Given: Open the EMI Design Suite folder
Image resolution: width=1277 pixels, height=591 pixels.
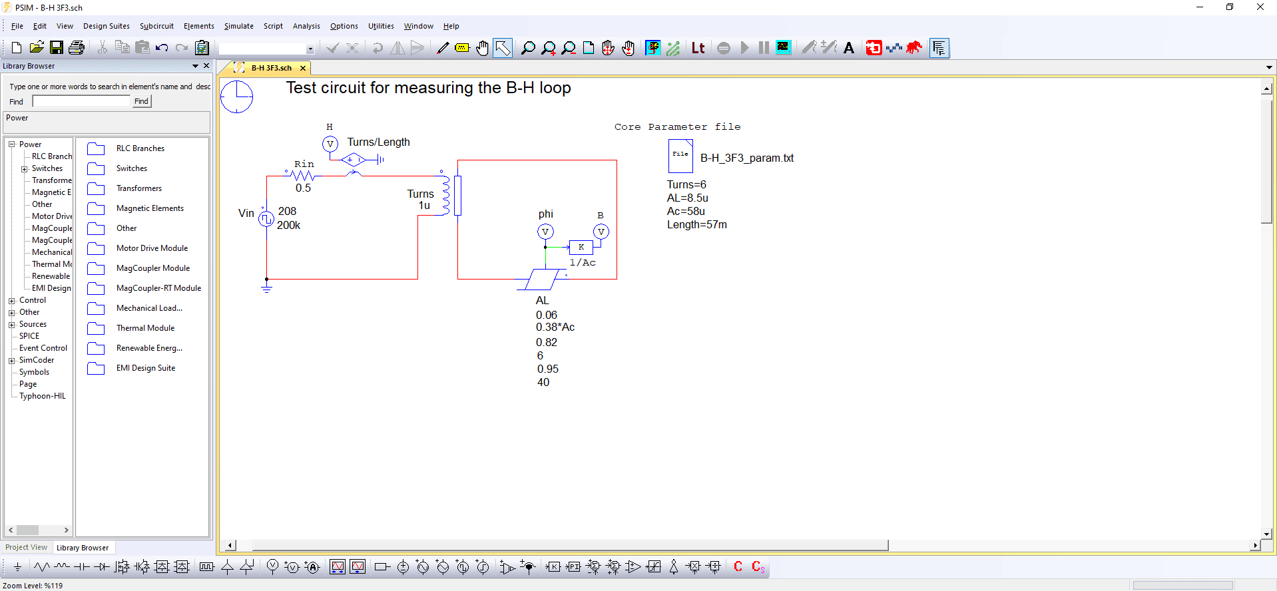Looking at the screenshot, I should [x=146, y=368].
